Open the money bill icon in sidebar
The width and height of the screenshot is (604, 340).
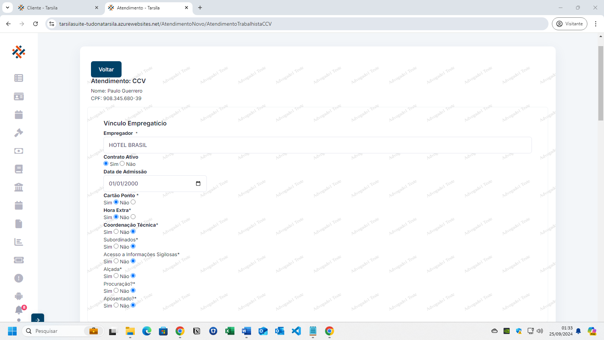point(18,151)
